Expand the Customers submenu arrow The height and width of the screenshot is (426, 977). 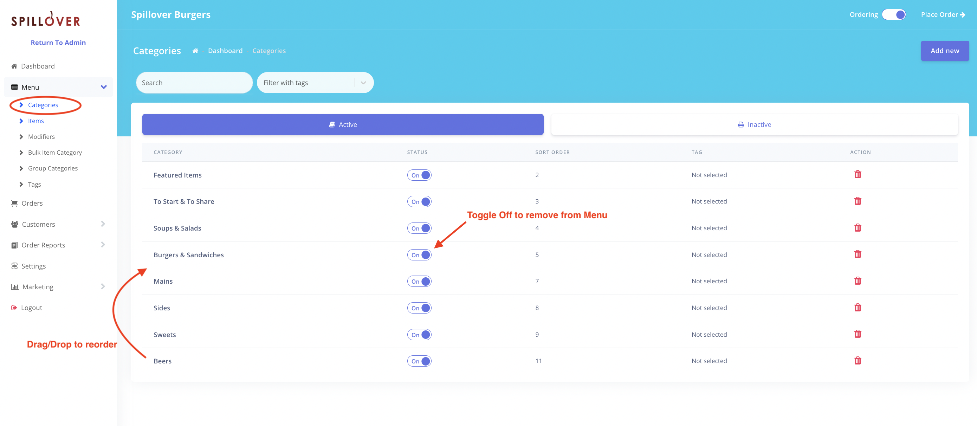(x=103, y=224)
